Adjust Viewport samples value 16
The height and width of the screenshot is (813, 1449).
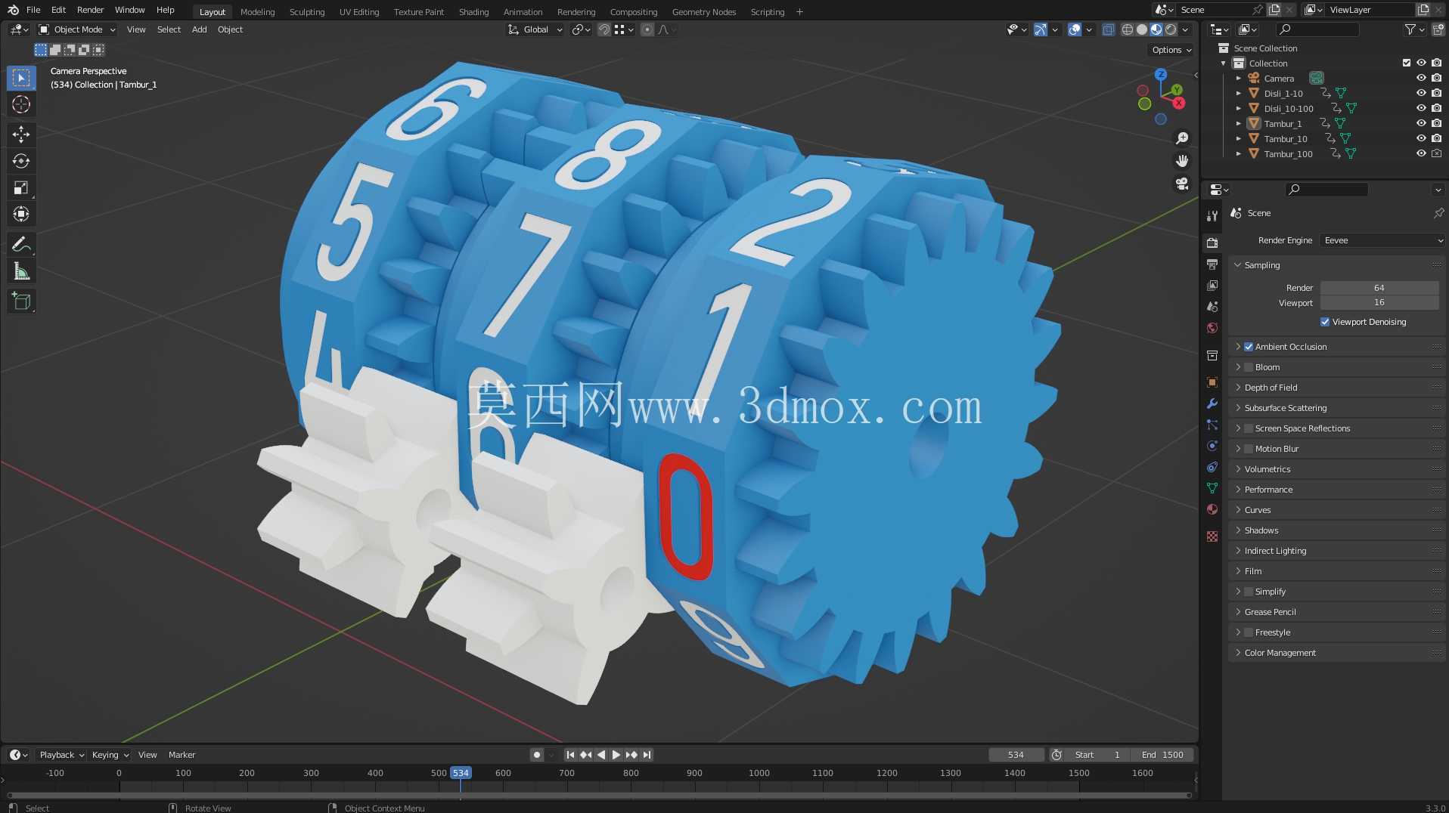click(x=1379, y=302)
